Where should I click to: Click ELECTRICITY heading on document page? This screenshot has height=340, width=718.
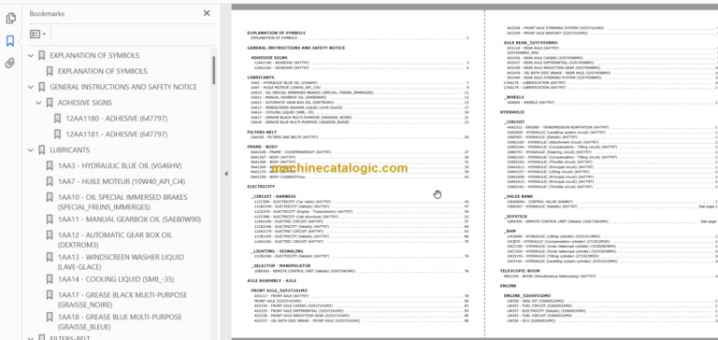[x=261, y=187]
